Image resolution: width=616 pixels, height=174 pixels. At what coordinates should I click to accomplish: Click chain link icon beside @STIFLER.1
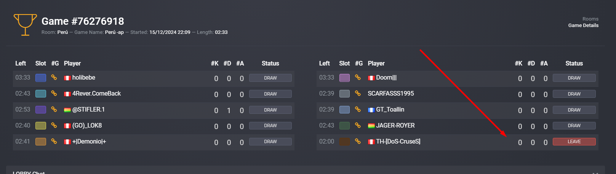point(54,110)
